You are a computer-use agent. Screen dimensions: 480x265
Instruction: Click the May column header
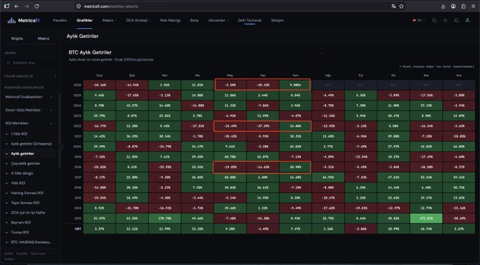230,75
